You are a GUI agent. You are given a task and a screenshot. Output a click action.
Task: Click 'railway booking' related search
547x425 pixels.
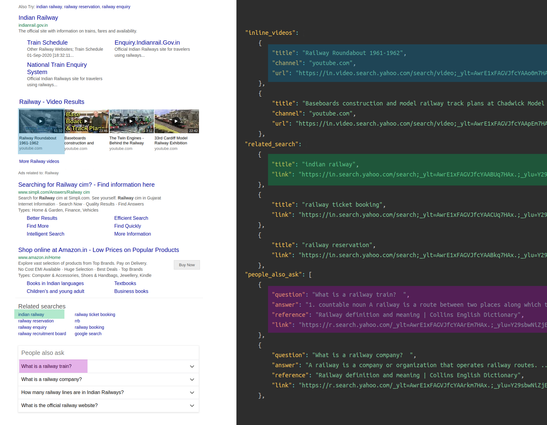89,327
